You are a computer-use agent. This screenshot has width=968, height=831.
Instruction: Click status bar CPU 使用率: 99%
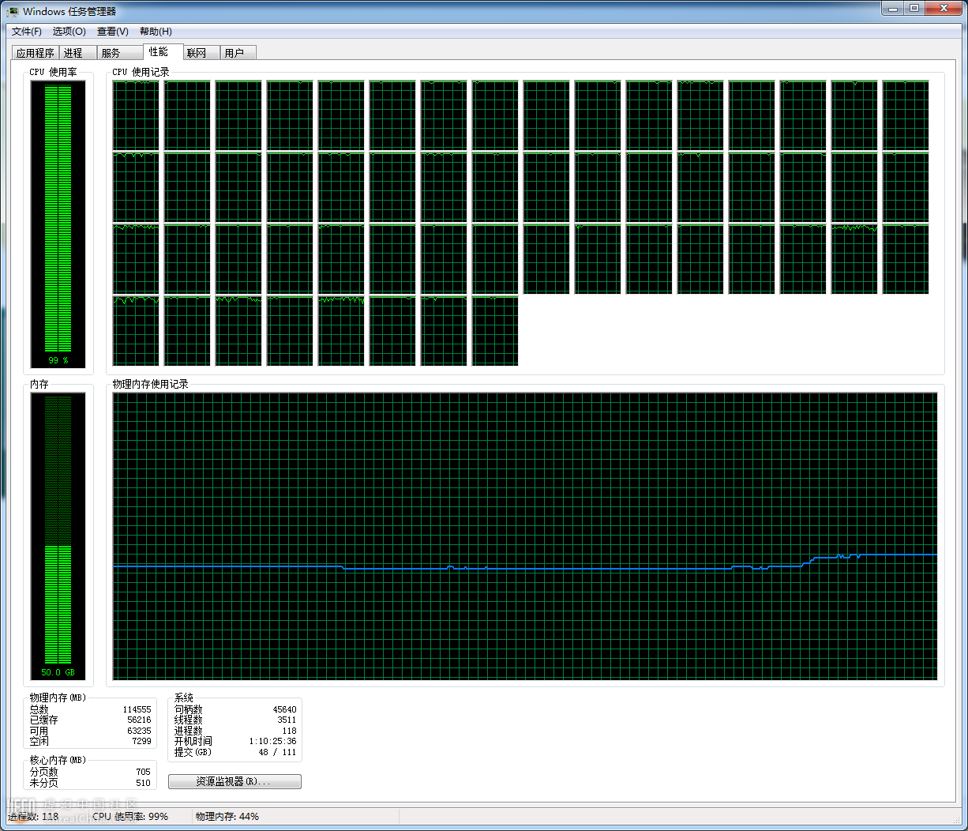pyautogui.click(x=130, y=817)
